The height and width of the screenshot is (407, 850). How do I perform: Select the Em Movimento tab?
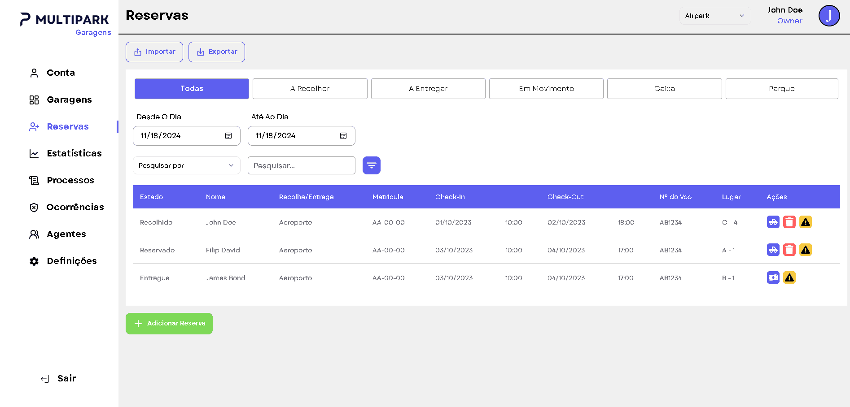tap(546, 89)
